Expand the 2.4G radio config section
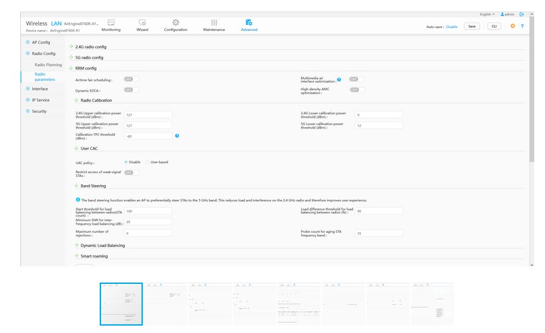545x333 pixels. pyautogui.click(x=90, y=46)
